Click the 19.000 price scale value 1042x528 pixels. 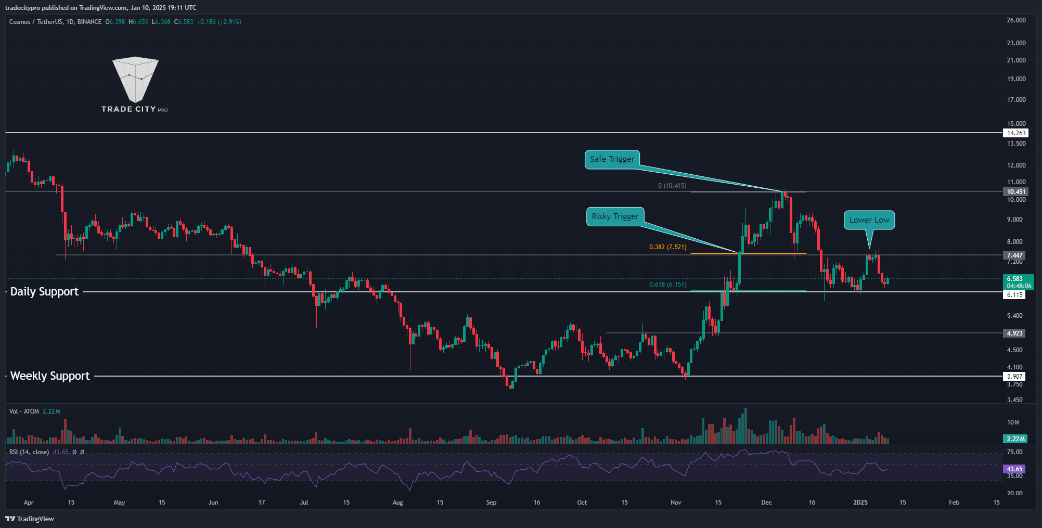(x=1017, y=79)
